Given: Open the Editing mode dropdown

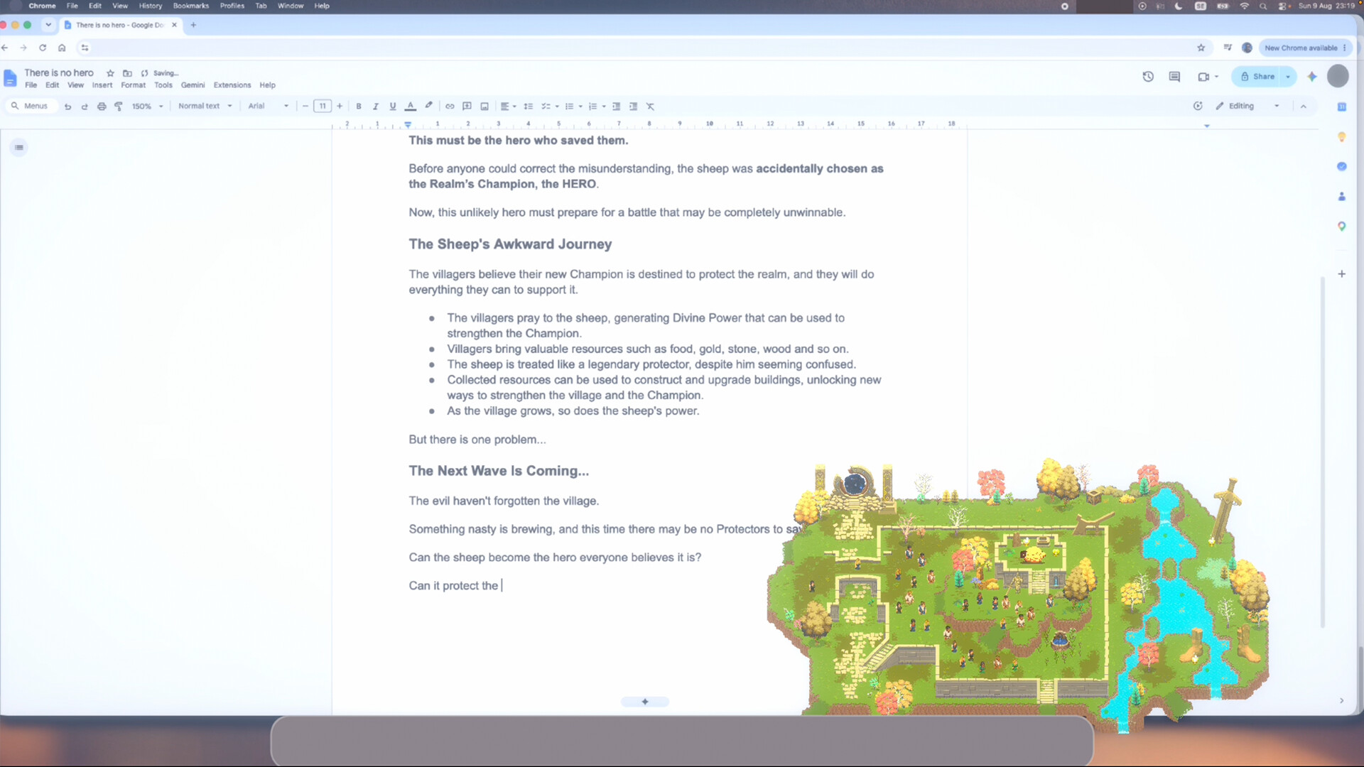Looking at the screenshot, I should [1247, 107].
